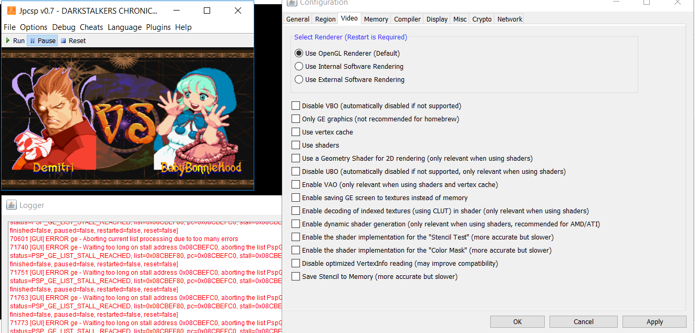Open the Options menu
This screenshot has height=333, width=695.
34,27
